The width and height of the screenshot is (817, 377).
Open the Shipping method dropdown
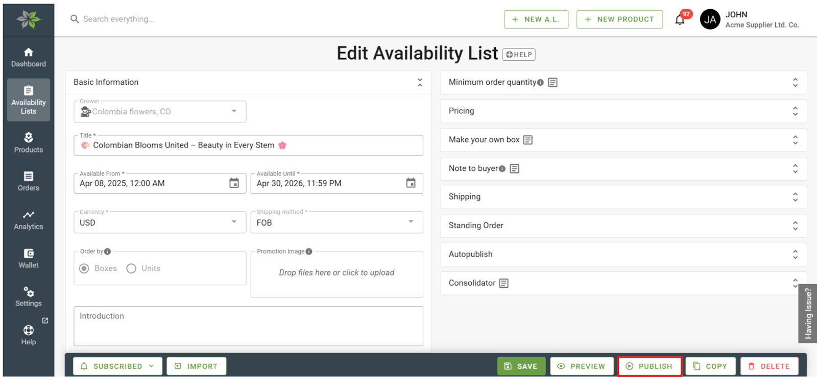point(336,222)
